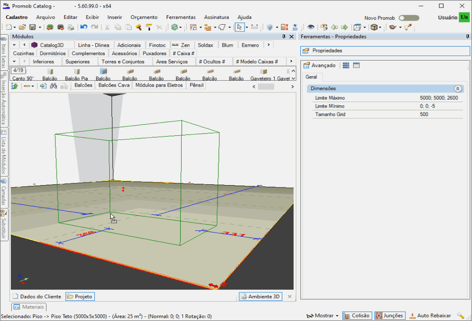Image resolution: width=472 pixels, height=321 pixels.
Task: Click the light bulb brush icon
Action: coord(408,27)
